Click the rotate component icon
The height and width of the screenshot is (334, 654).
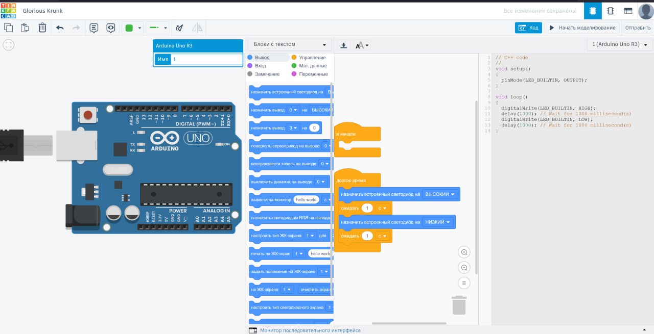(179, 28)
